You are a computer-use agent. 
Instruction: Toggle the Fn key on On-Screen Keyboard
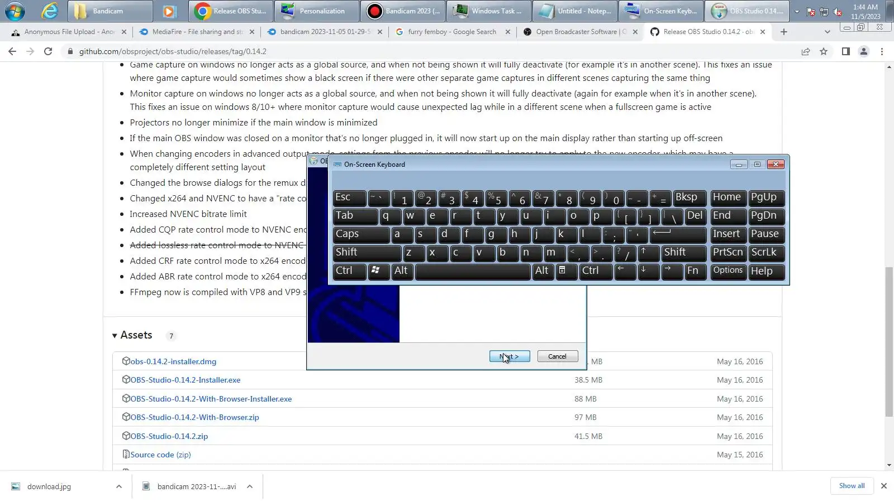(696, 271)
